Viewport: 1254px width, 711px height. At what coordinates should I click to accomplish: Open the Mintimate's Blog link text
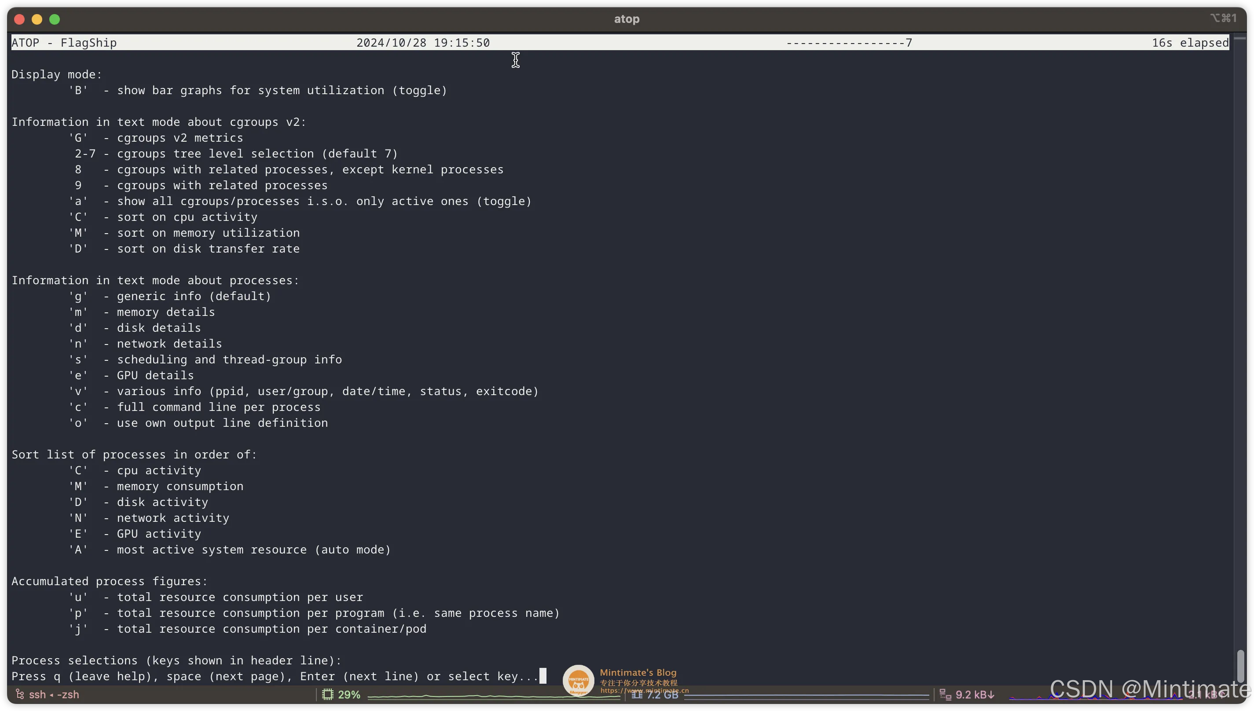point(638,672)
